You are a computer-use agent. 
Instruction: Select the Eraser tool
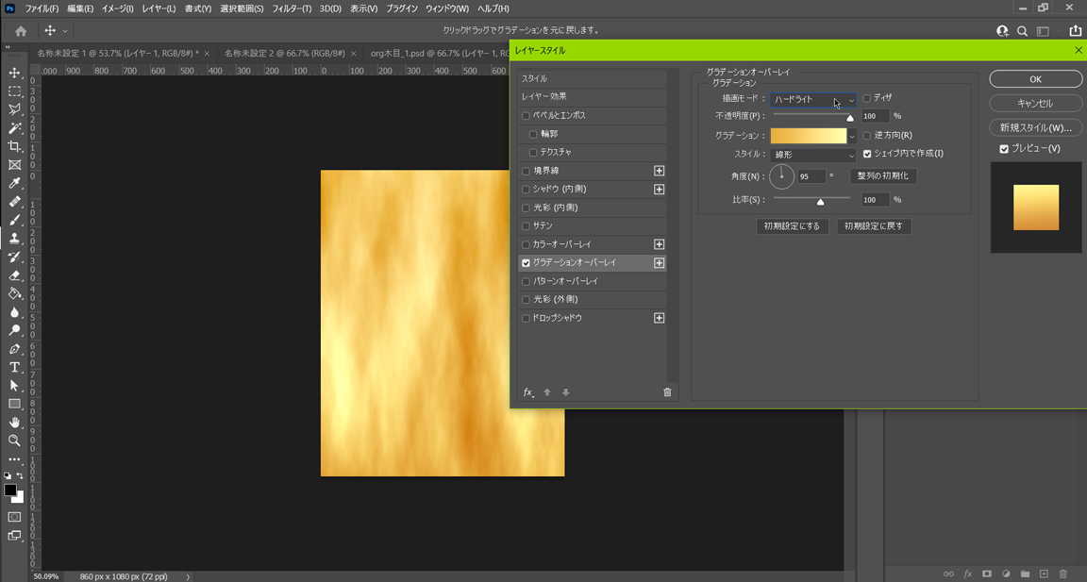coord(14,275)
